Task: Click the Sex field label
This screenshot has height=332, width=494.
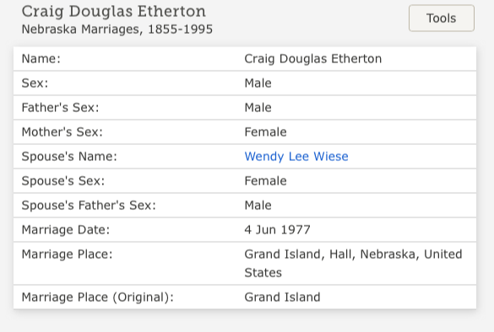Action: 35,83
